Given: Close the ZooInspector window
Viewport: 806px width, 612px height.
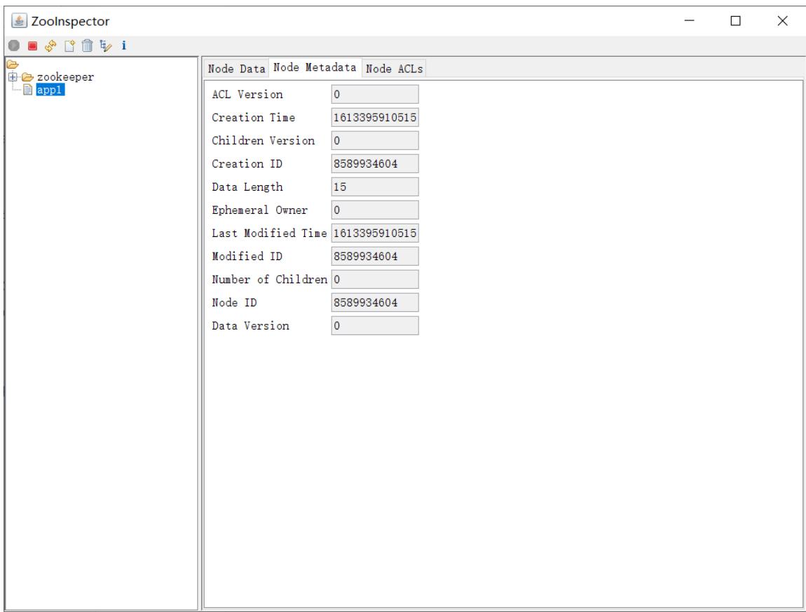Looking at the screenshot, I should tap(782, 20).
